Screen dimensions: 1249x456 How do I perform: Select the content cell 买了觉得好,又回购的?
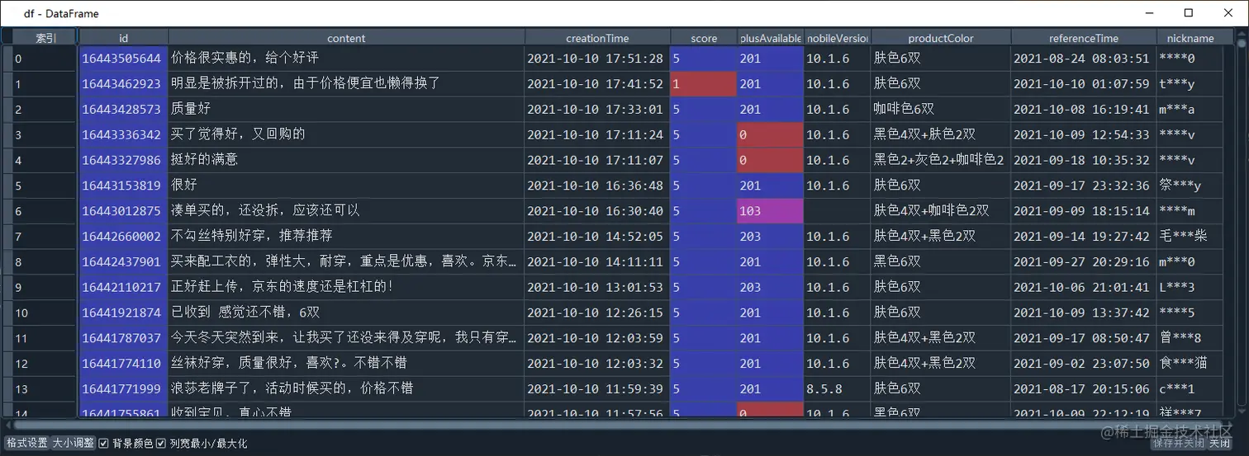point(346,134)
